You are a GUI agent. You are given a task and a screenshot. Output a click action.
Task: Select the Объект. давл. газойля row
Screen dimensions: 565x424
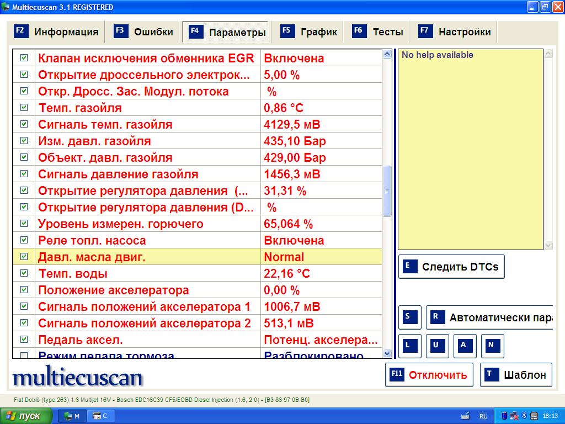click(x=198, y=157)
